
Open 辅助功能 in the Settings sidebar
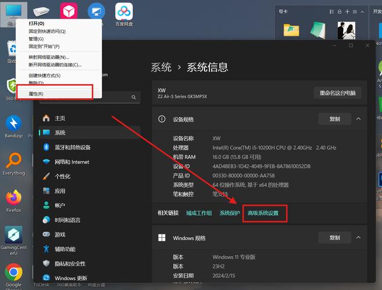coord(90,249)
